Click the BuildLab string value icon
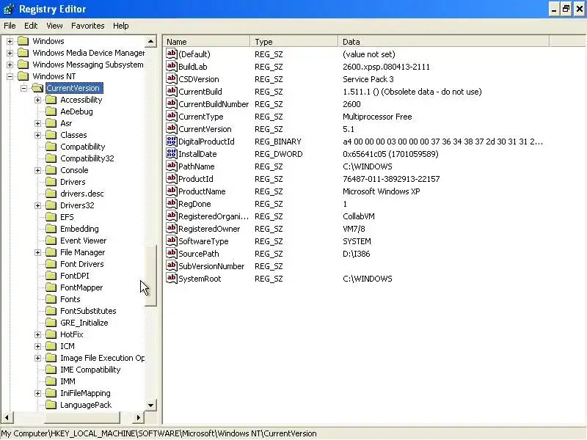Image resolution: width=587 pixels, height=440 pixels. (x=172, y=66)
